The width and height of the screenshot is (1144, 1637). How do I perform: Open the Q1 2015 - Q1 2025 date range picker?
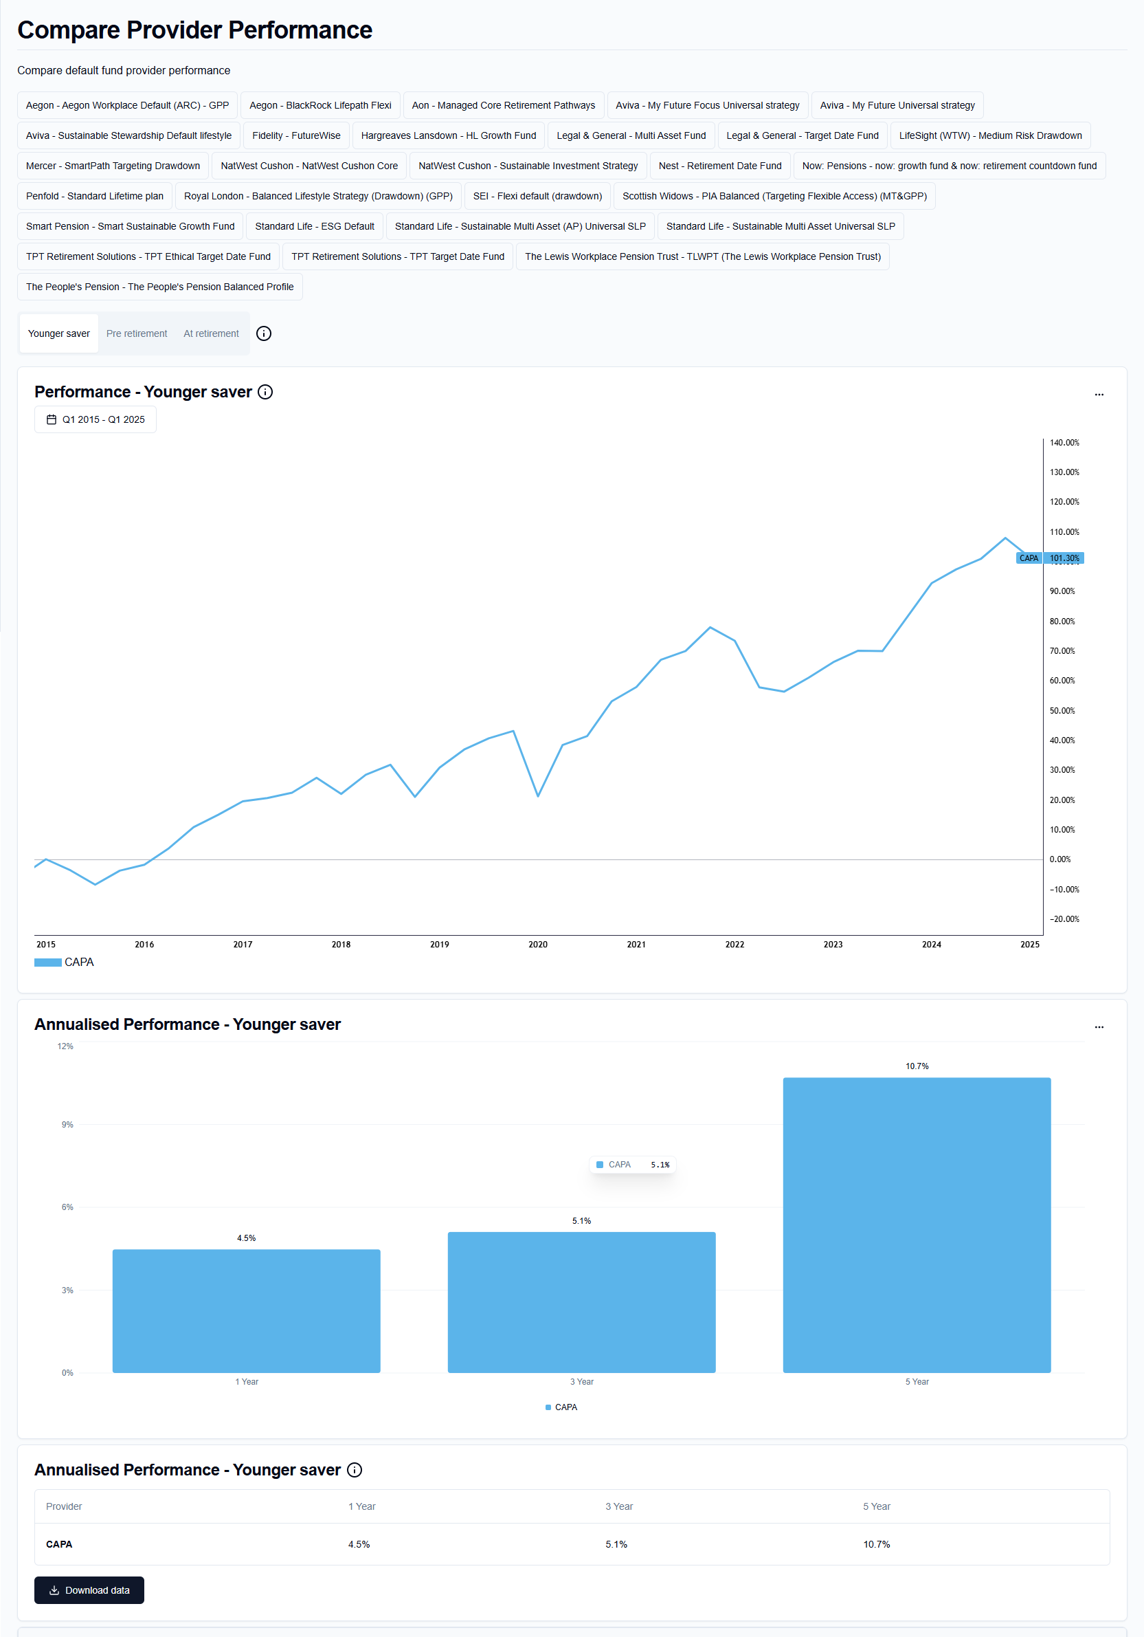pos(96,419)
